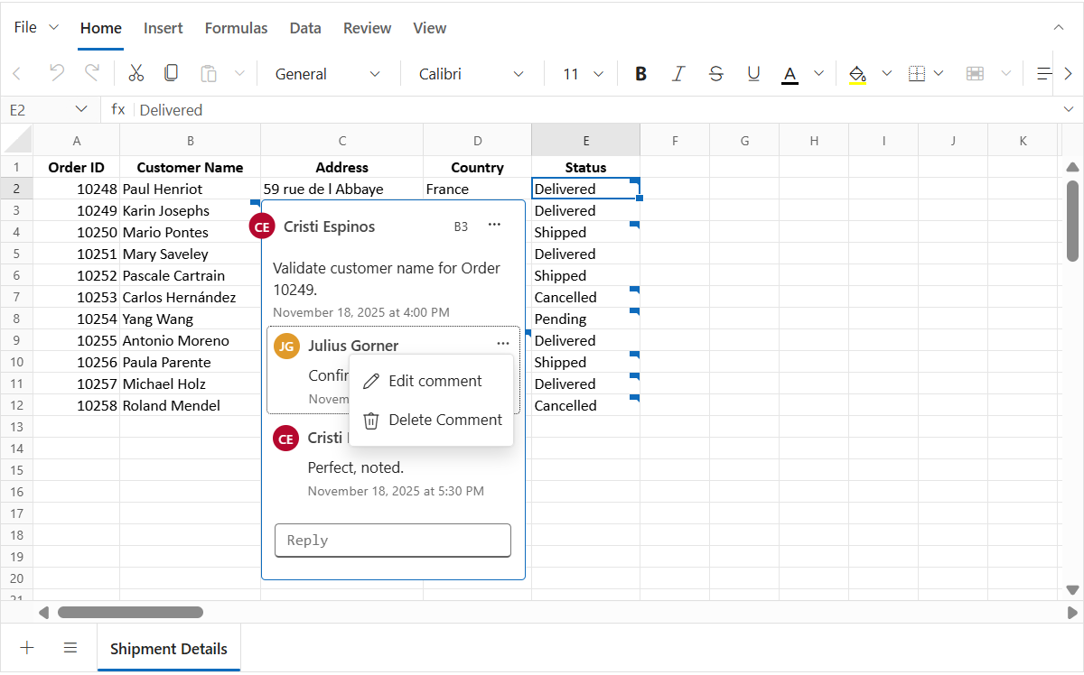
Task: Open the list of all sheets
Action: pyautogui.click(x=70, y=648)
